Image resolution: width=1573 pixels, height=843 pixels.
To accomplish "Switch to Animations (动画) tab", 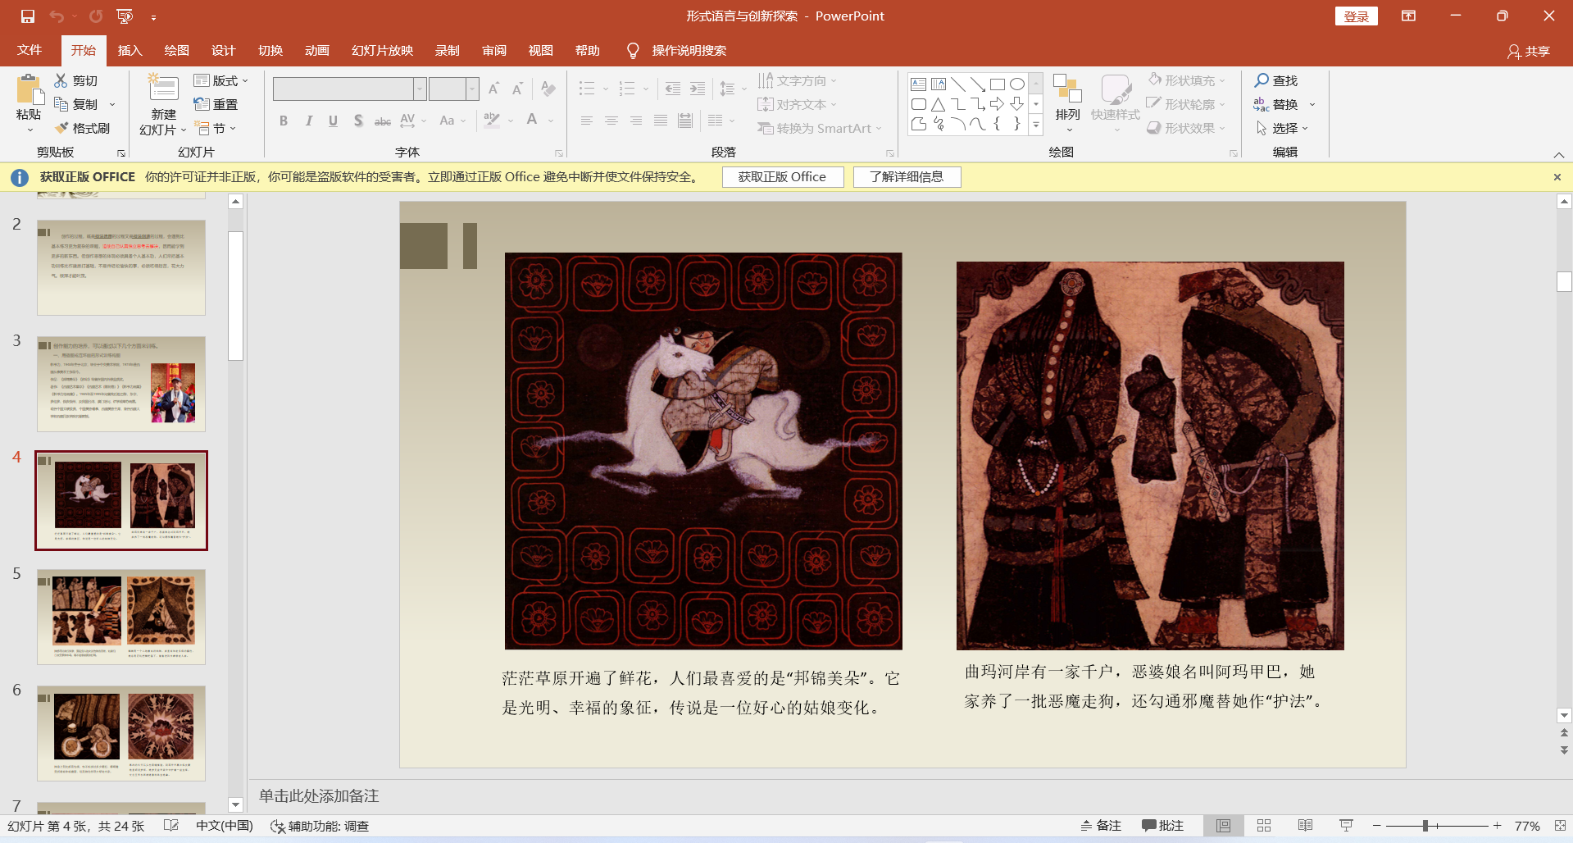I will click(x=317, y=50).
